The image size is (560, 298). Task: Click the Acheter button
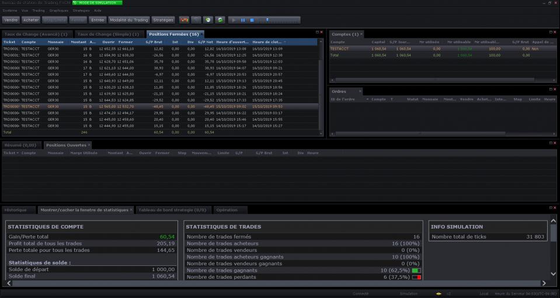click(31, 20)
